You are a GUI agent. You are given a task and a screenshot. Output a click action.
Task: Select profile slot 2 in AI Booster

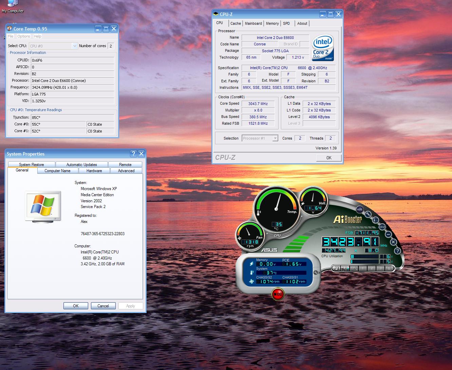[372, 268]
